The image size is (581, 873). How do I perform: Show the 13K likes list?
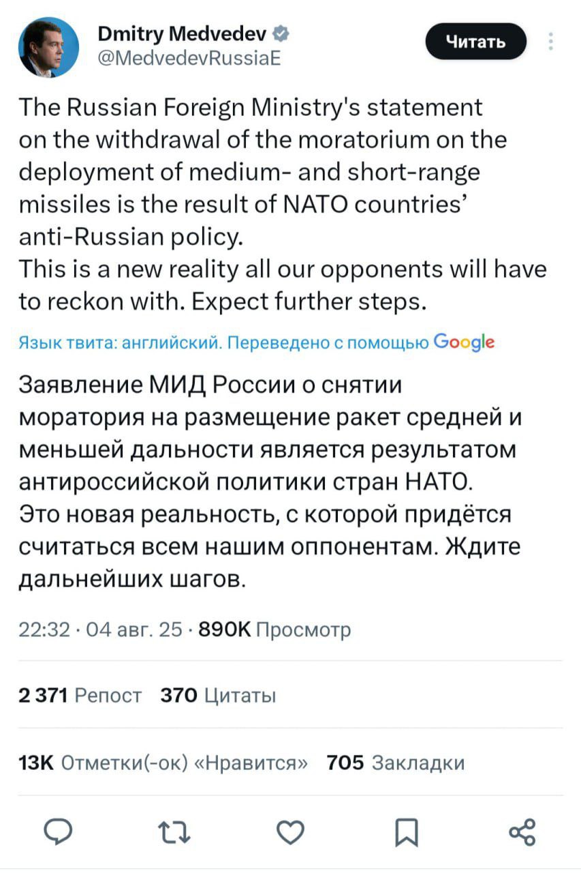163,762
